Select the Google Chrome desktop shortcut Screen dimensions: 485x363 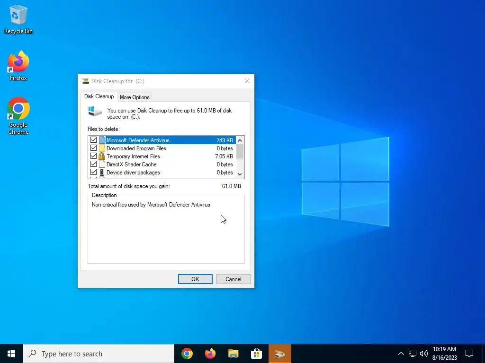coord(18,116)
